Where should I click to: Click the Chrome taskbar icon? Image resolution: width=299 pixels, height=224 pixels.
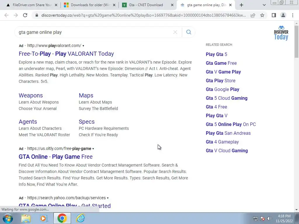tap(62, 218)
